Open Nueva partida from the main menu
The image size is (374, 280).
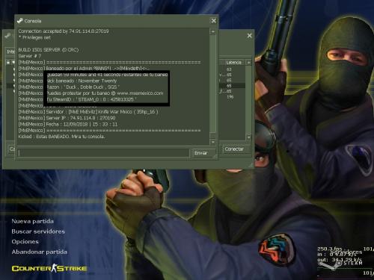[x=32, y=221]
